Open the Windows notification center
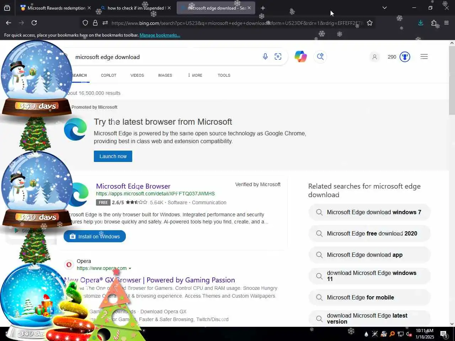 pos(444,334)
